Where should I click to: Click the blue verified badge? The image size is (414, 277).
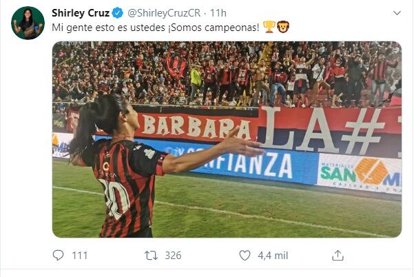click(118, 13)
